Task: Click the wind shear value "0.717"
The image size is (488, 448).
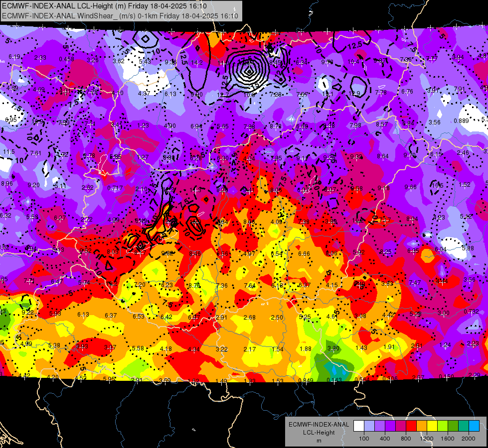Action: pos(115,188)
